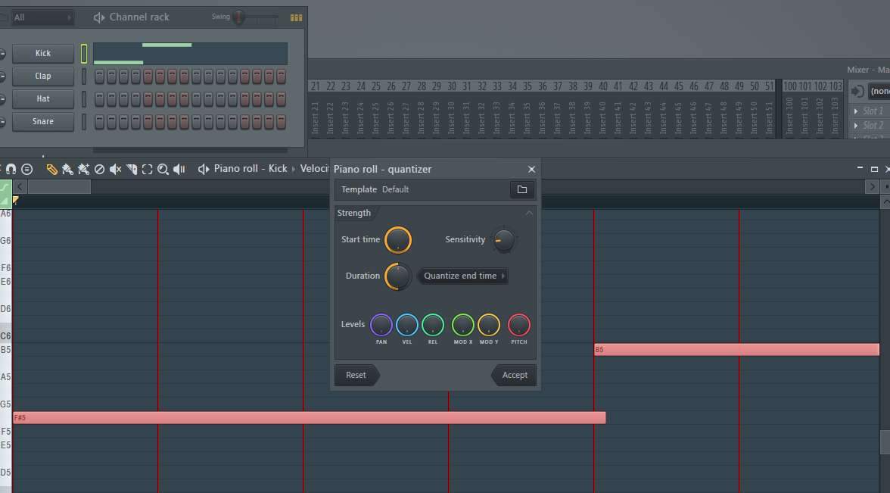
Task: Click the Swing slider knob
Action: click(239, 17)
